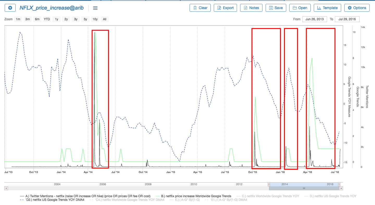The height and width of the screenshot is (205, 375).
Task: Set zoom to 6m
Action: pyautogui.click(x=37, y=19)
